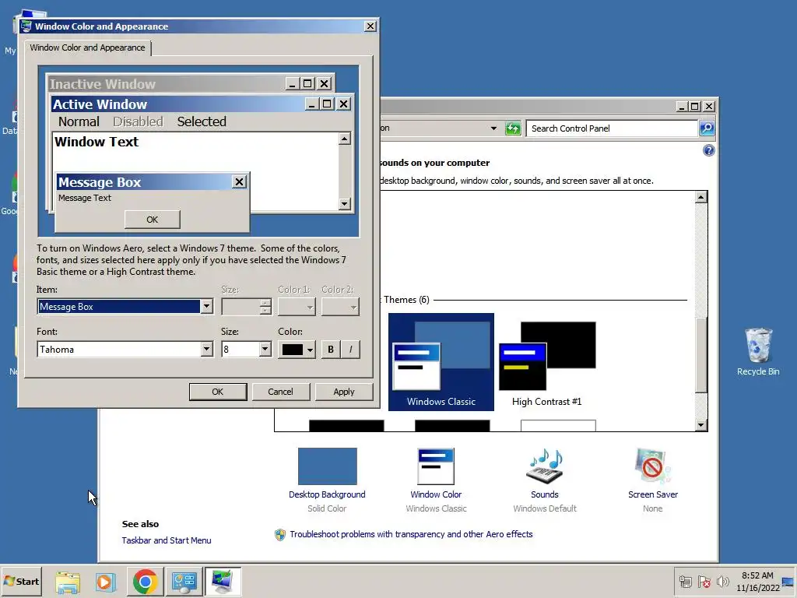Open the Screen Saver icon
The width and height of the screenshot is (797, 598).
(x=653, y=466)
